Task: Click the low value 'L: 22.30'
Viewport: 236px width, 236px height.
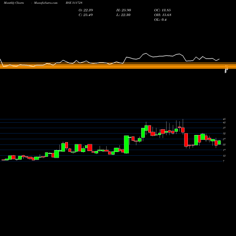Action: [x=123, y=15]
